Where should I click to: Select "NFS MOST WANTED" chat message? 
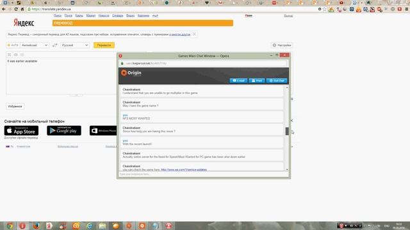[x=136, y=118]
